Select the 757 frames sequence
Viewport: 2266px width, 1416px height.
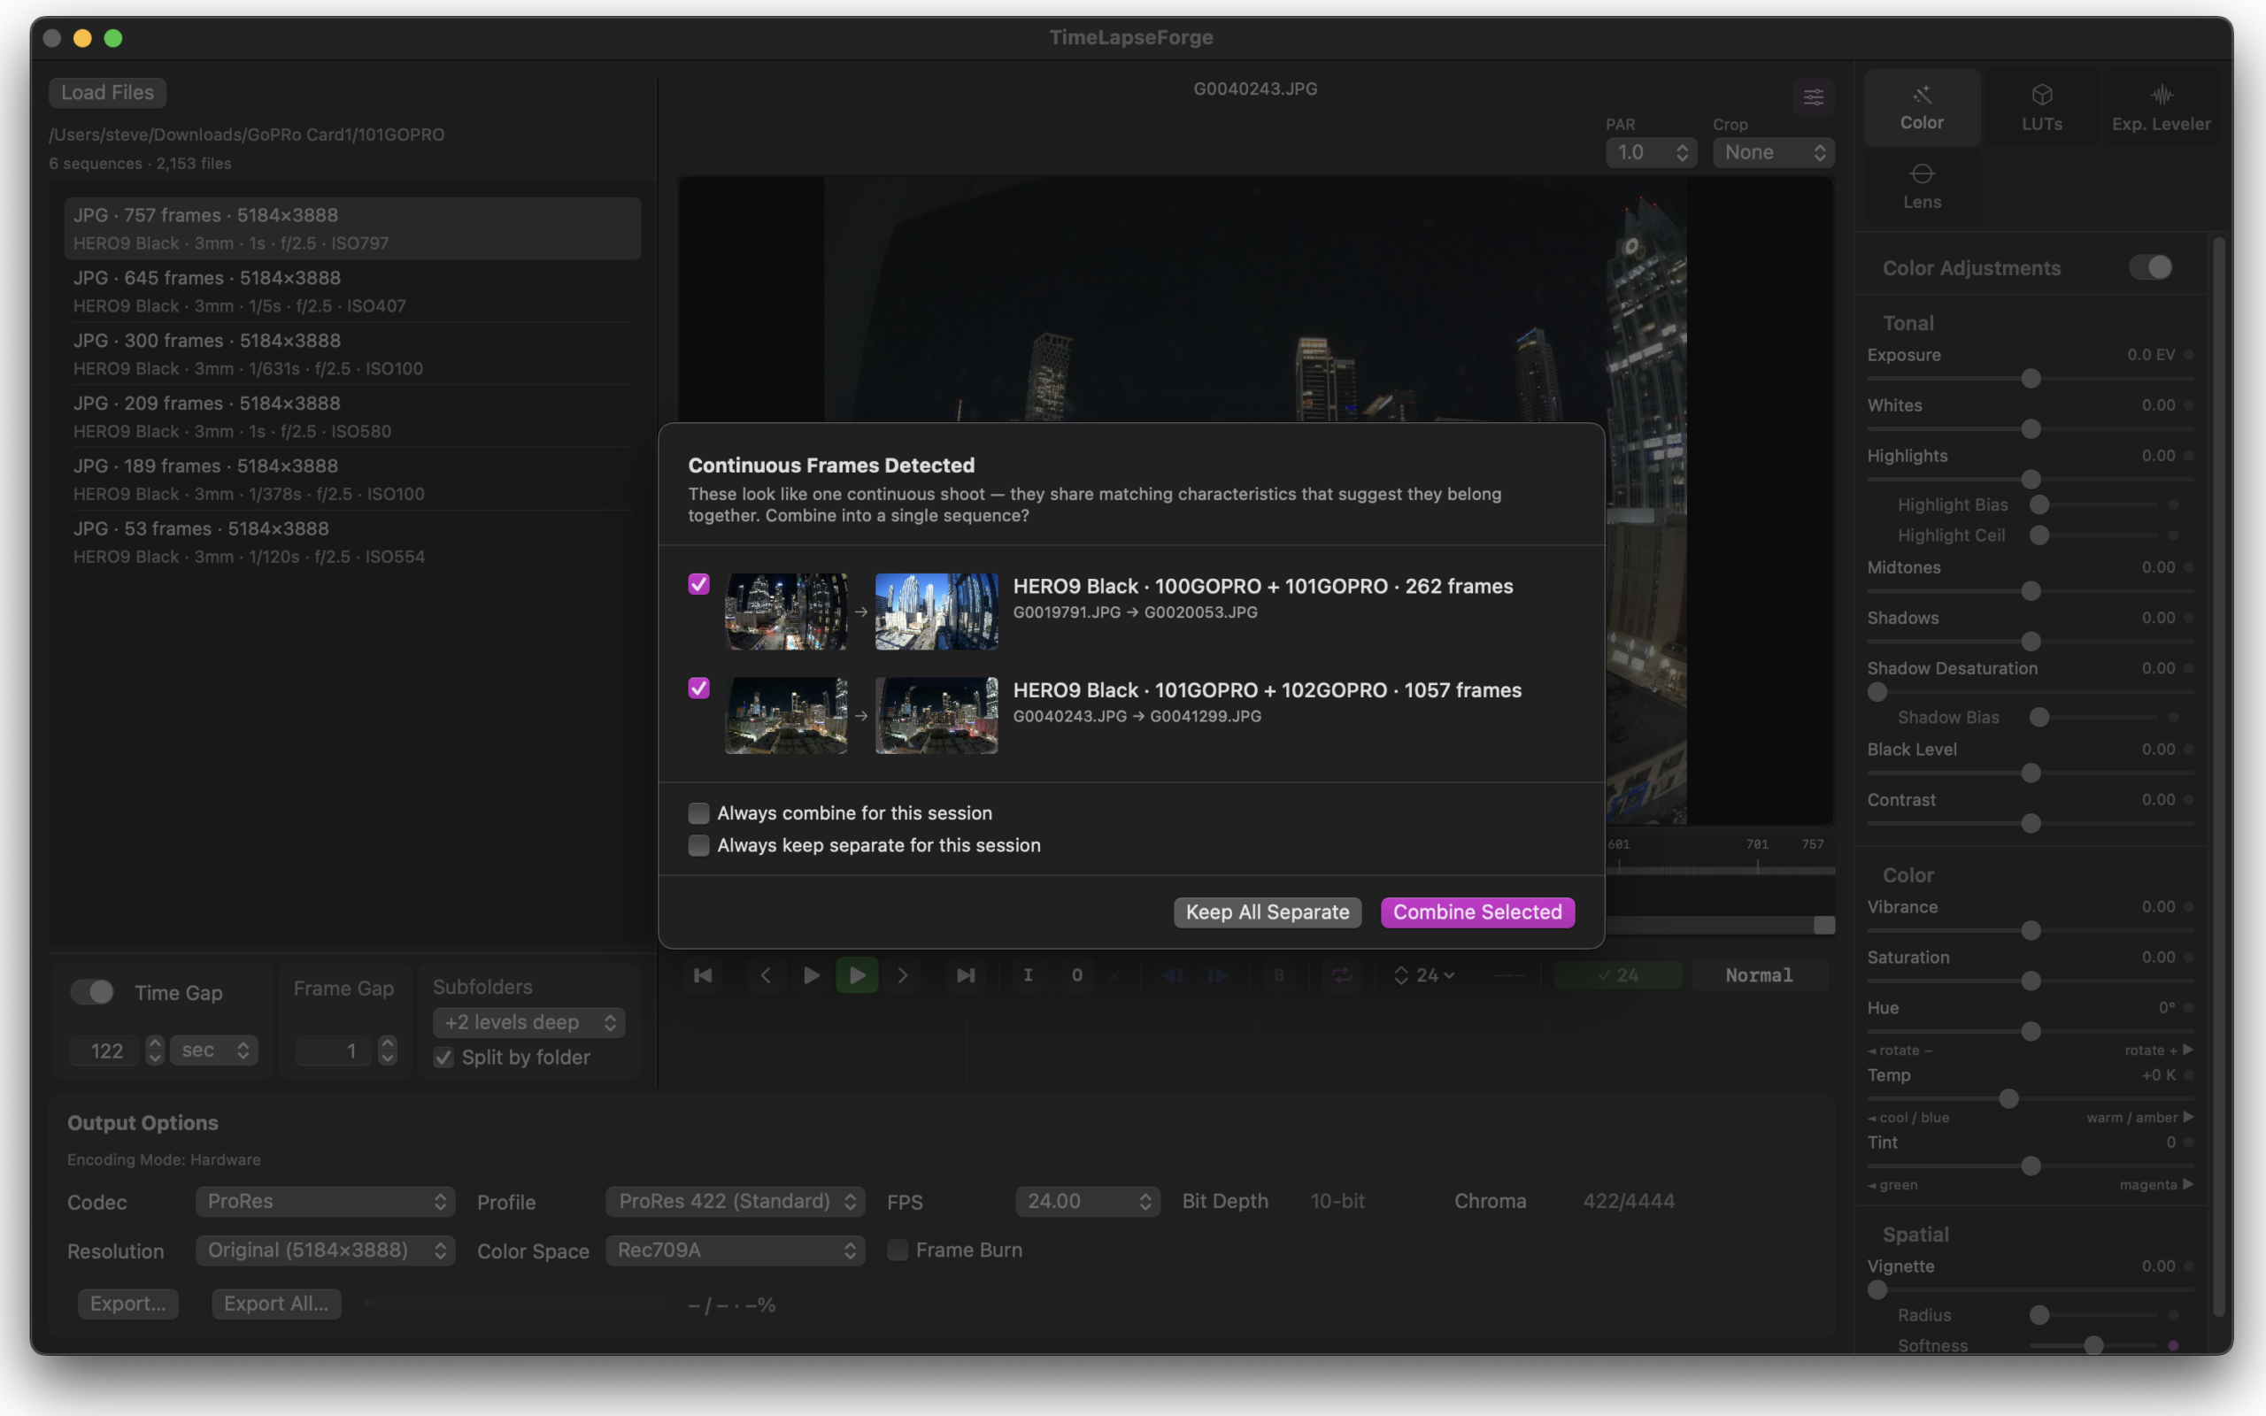point(352,228)
